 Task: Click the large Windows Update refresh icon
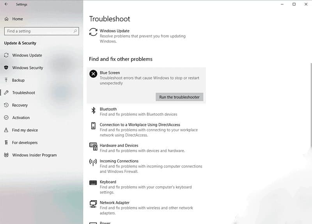(x=93, y=32)
